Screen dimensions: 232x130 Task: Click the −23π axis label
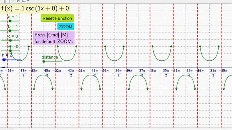click(x=33, y=71)
